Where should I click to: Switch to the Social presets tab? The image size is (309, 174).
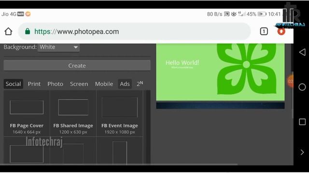[13, 84]
